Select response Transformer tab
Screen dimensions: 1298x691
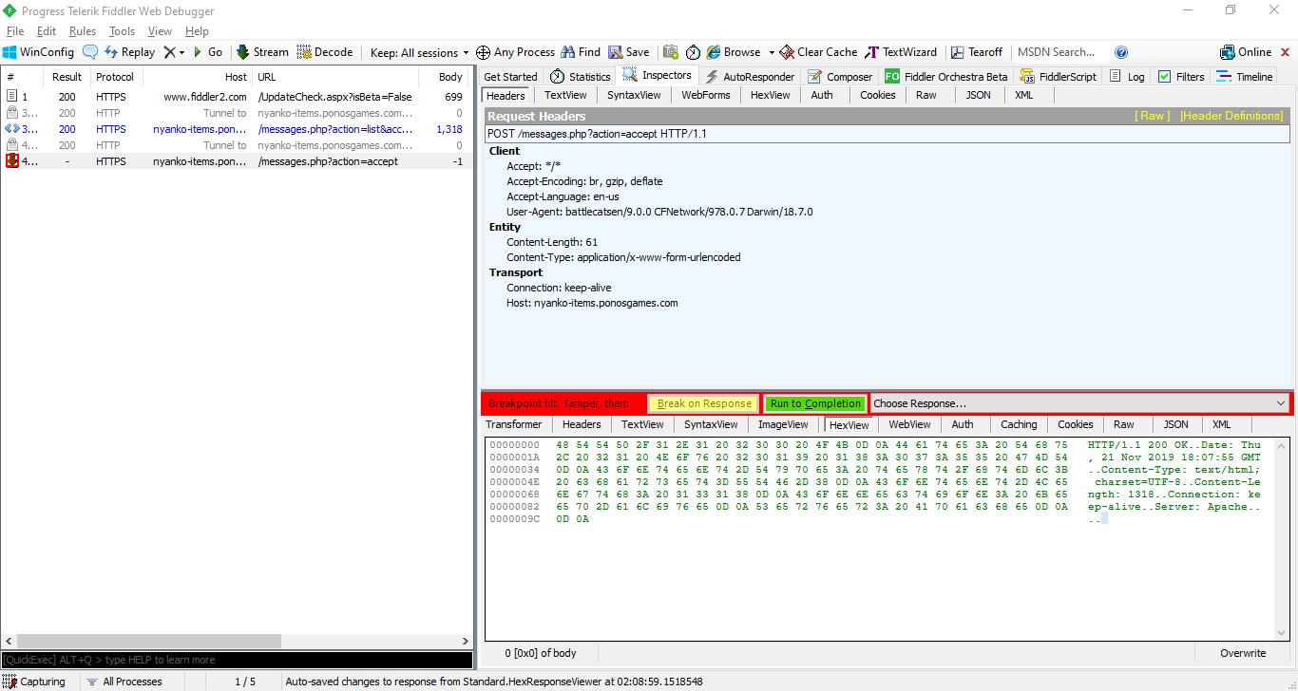point(514,424)
